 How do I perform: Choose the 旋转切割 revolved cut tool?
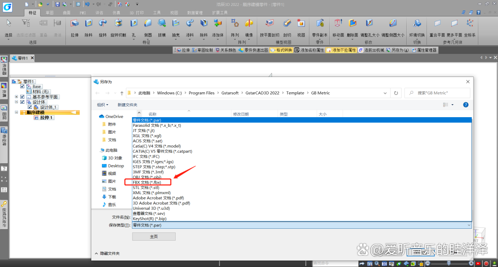(x=119, y=27)
